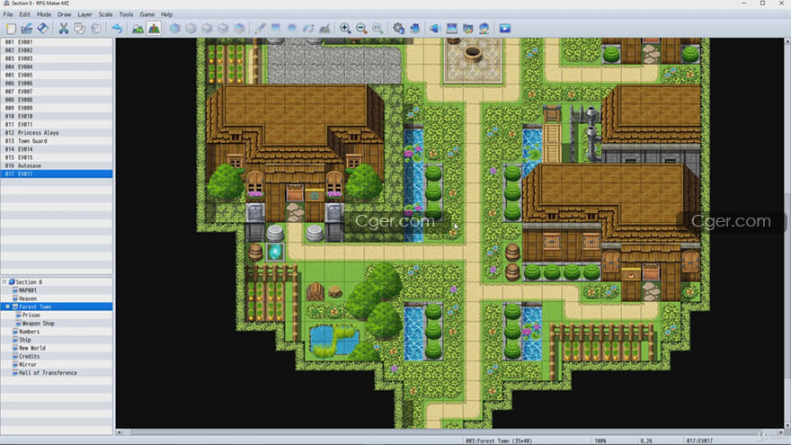Viewport: 791px width, 445px height.
Task: Zoom in on the map
Action: (x=345, y=28)
